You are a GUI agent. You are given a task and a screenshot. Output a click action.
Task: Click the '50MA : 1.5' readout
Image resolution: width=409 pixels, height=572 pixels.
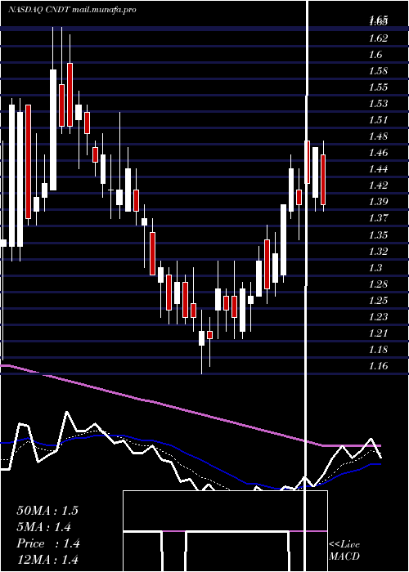pos(47,511)
